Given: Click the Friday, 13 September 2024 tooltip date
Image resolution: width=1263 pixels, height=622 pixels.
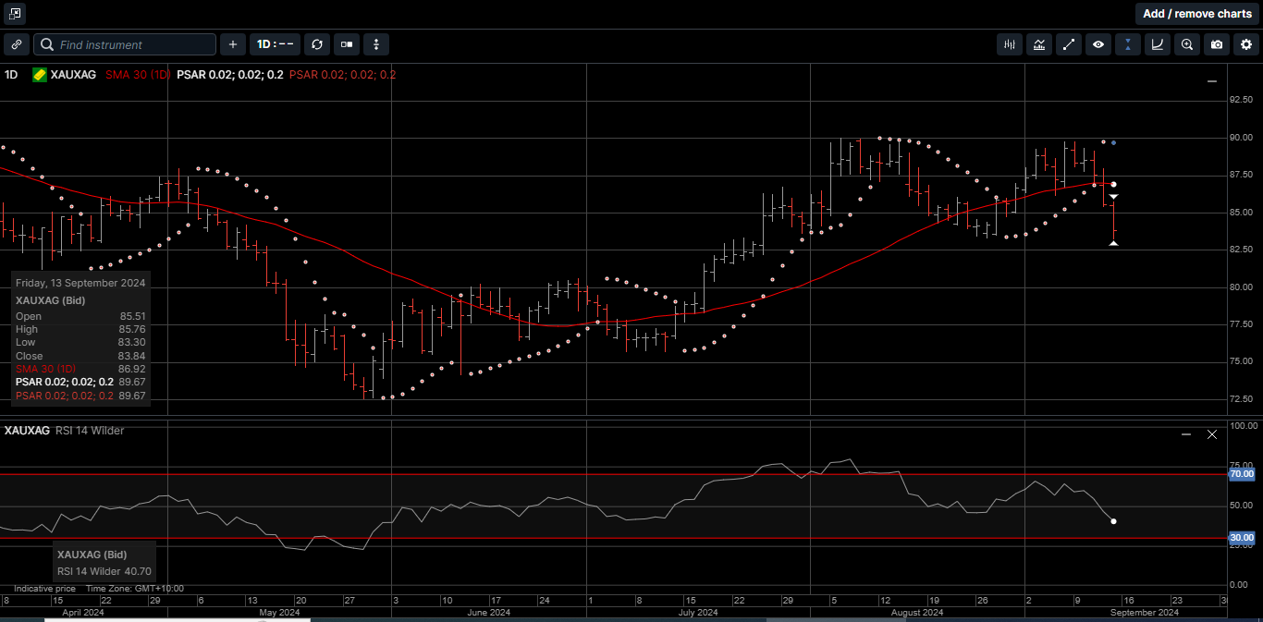Looking at the screenshot, I should (80, 283).
